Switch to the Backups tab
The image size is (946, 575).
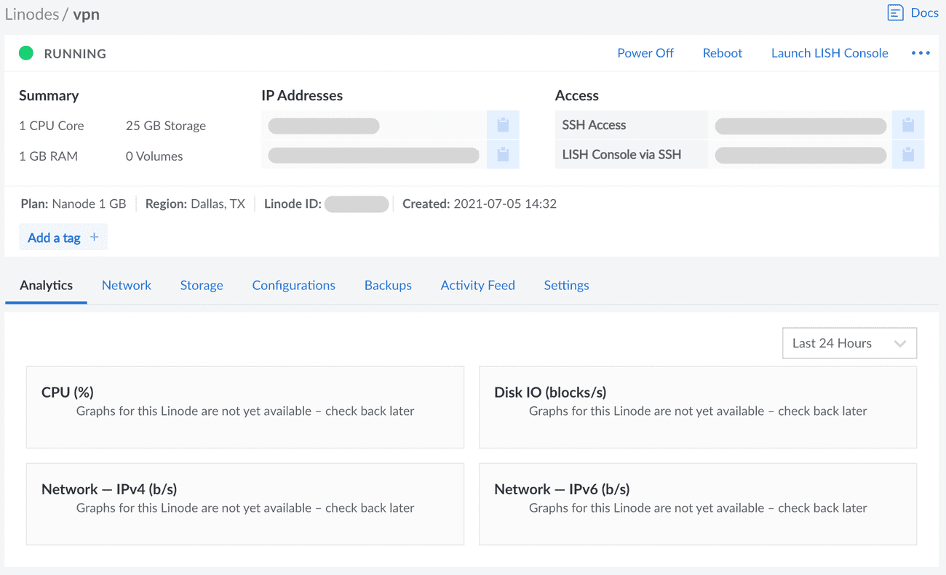[387, 285]
